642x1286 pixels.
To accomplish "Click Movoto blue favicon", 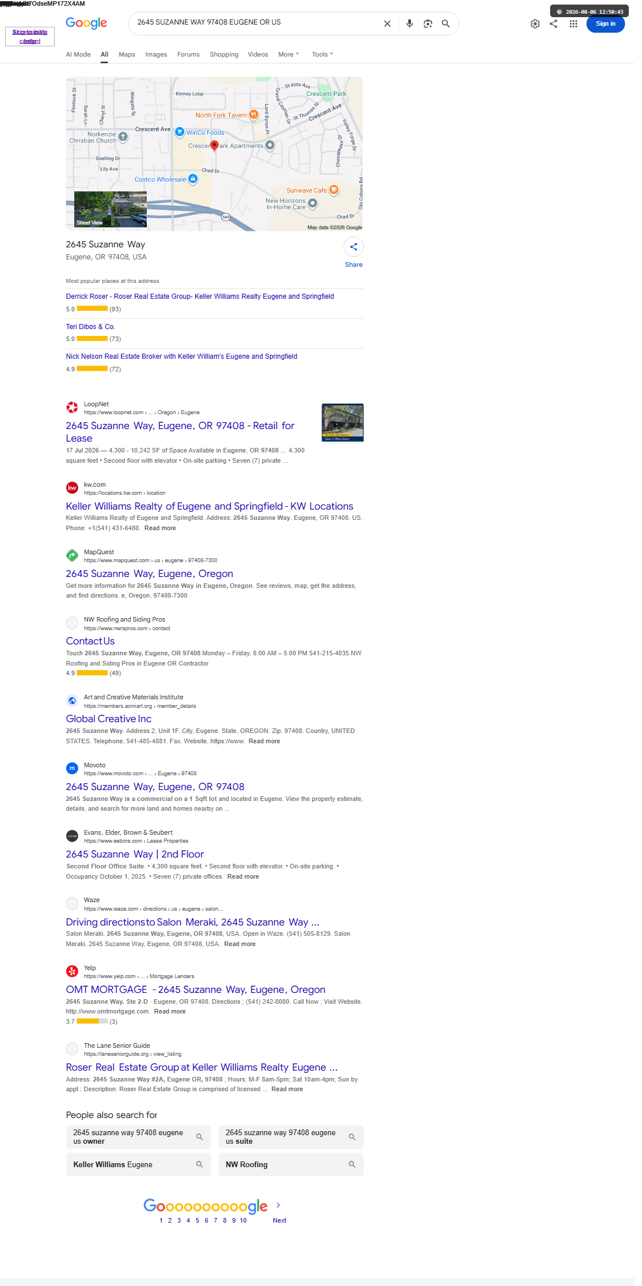I will point(72,768).
